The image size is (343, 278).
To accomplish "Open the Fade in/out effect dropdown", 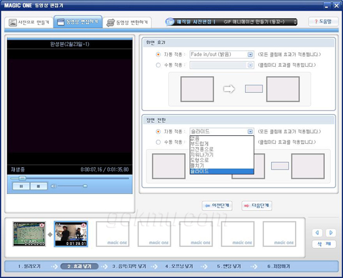I will pos(250,54).
